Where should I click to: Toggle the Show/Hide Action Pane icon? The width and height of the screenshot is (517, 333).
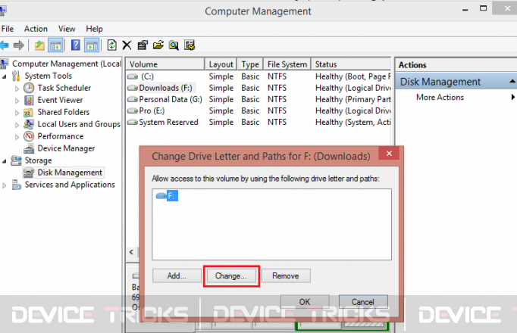tap(92, 45)
